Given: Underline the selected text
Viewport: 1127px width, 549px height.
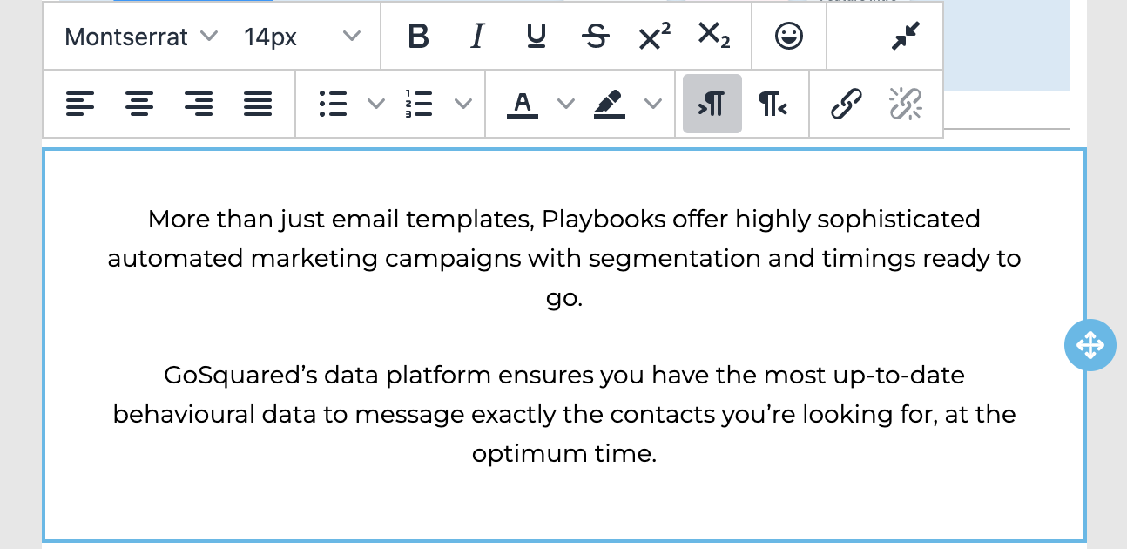Looking at the screenshot, I should coord(537,37).
